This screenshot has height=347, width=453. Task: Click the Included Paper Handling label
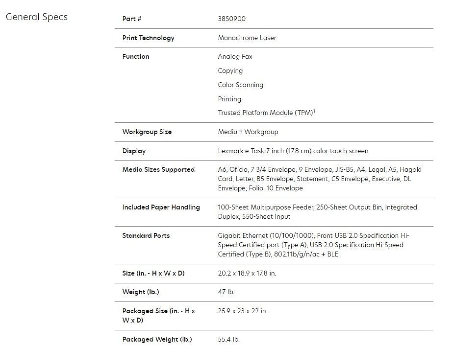point(161,208)
